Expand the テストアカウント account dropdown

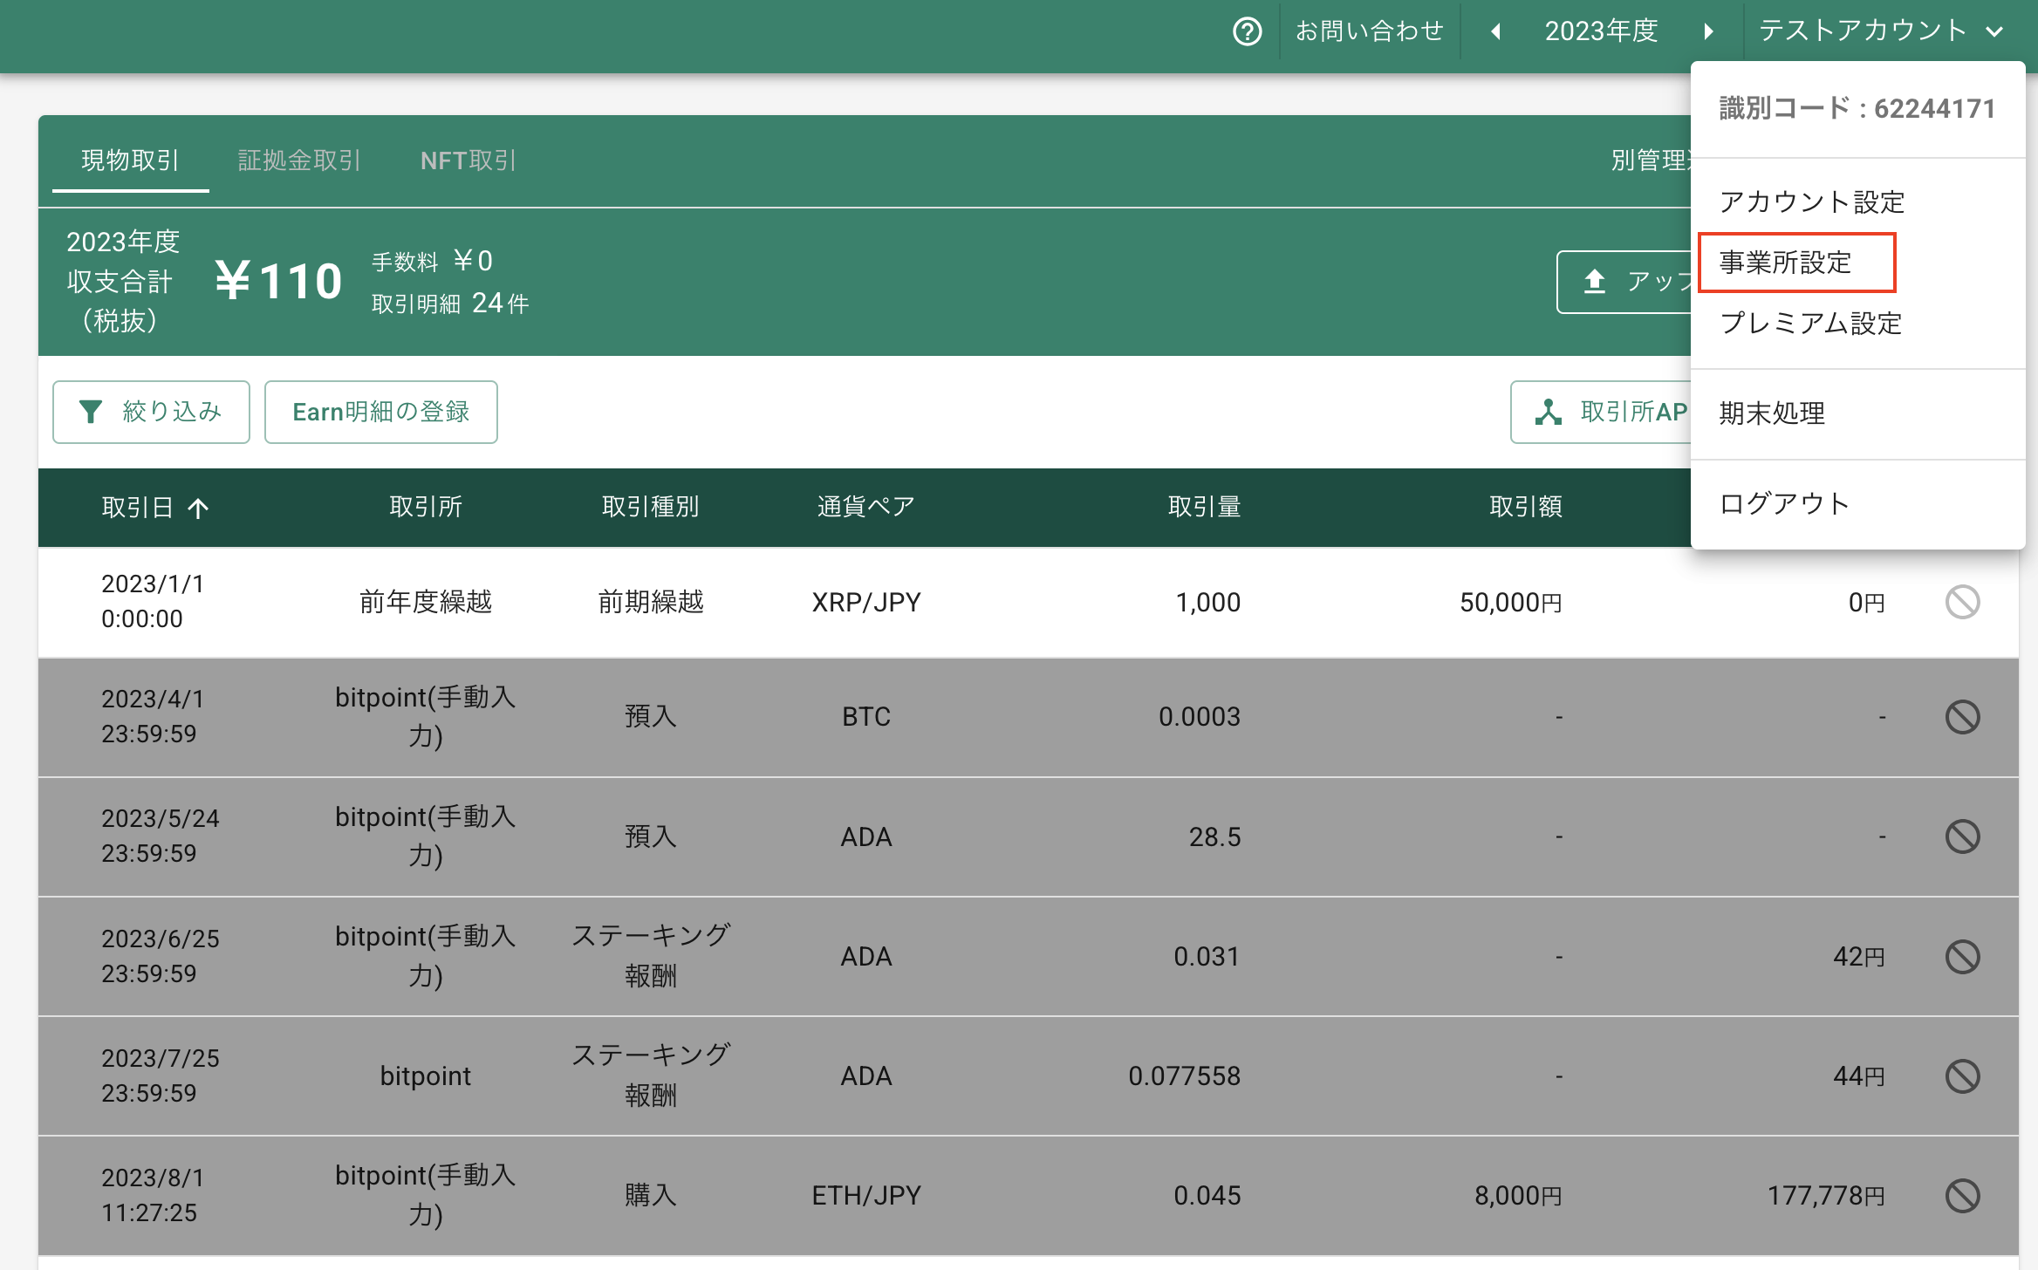coord(1880,31)
